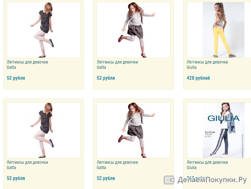View upper-row photo of jumping girl in gray skirt
This screenshot has height=189, width=251.
point(134,30)
